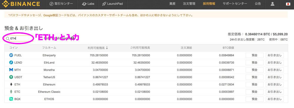Viewport: 294px width, 108px height.
Task: Open the Labs menu item
Action: point(88,4)
